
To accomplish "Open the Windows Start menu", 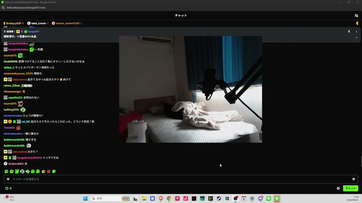I will [x=85, y=198].
